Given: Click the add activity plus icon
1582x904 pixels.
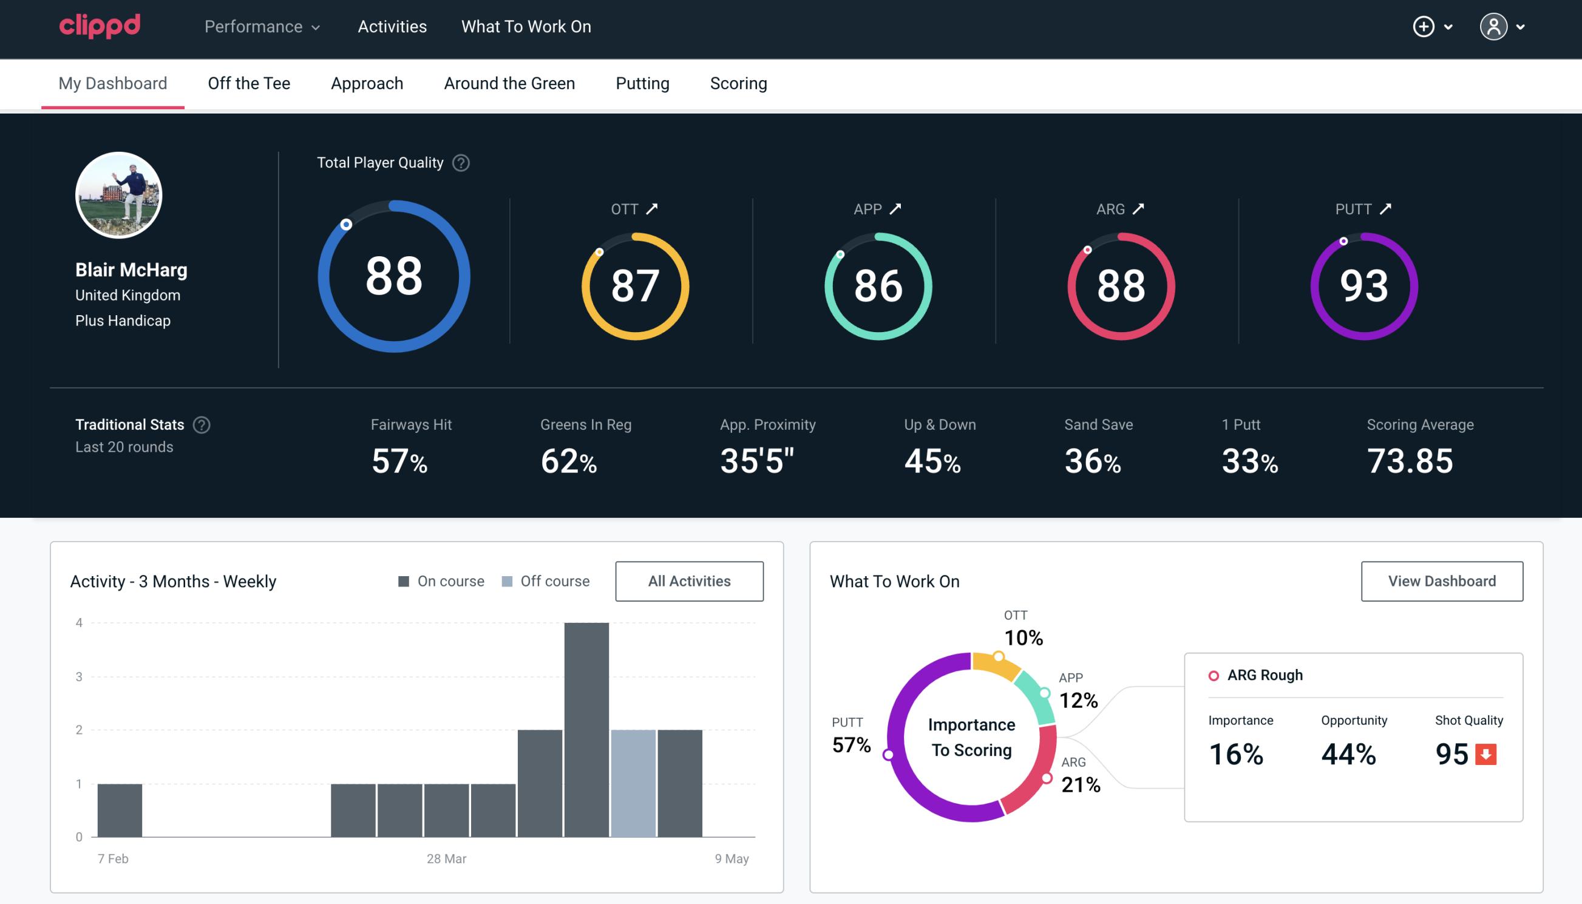Looking at the screenshot, I should tap(1424, 26).
